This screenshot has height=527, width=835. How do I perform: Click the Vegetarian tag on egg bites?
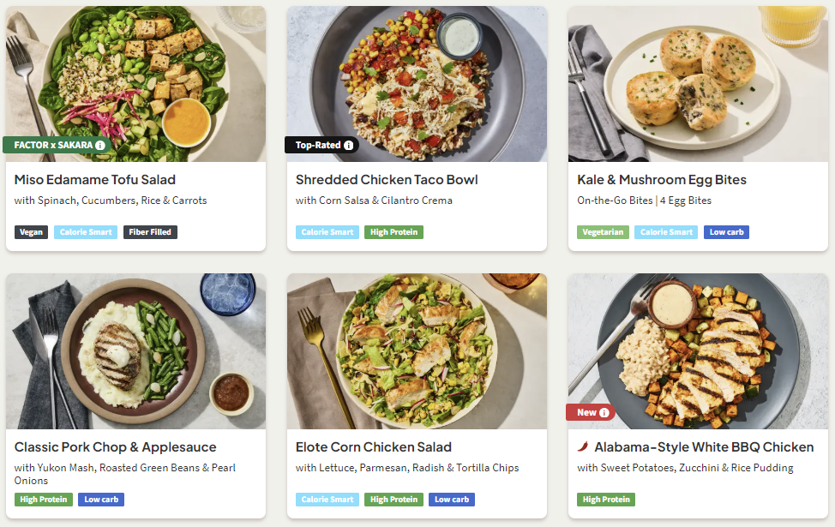(x=603, y=232)
